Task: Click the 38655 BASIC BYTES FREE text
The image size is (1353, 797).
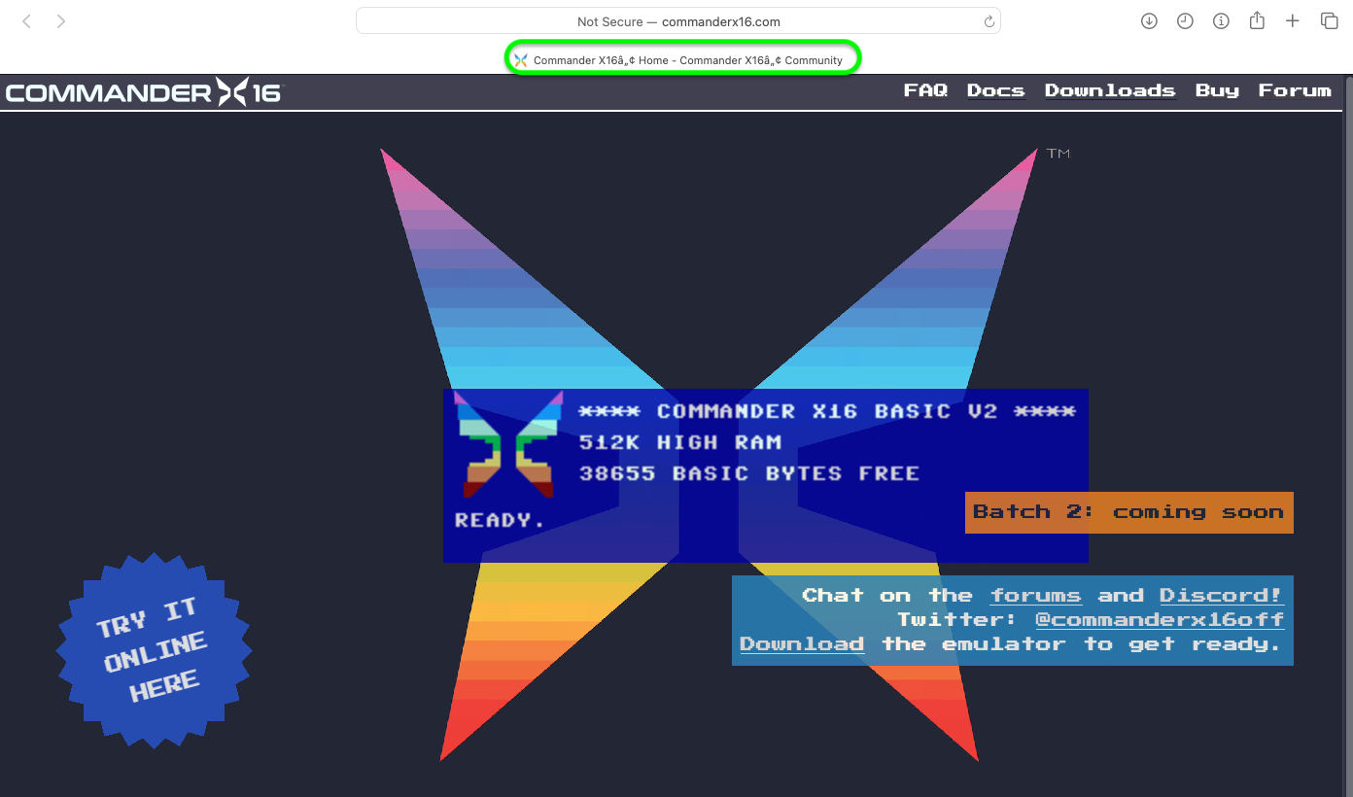Action: tap(749, 473)
